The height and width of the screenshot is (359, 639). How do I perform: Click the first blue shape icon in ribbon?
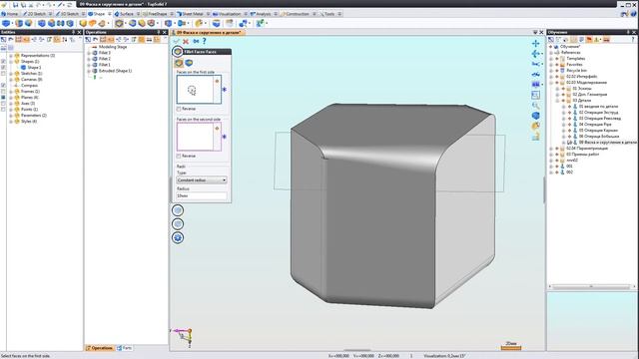(6, 23)
